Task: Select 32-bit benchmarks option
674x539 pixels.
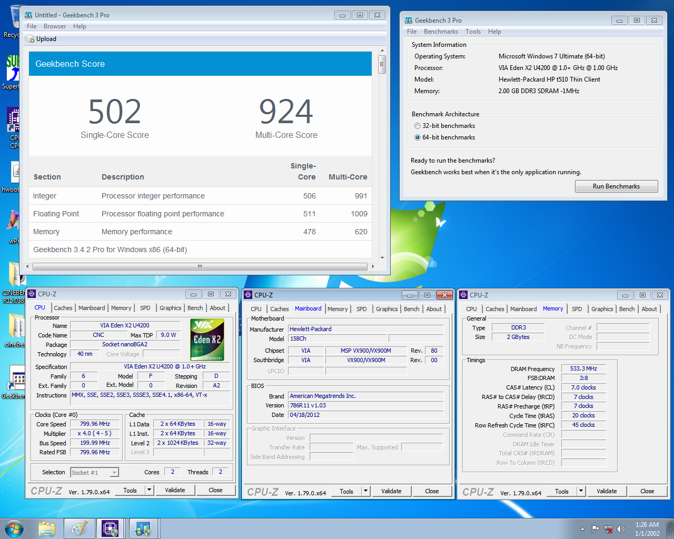Action: pos(418,126)
